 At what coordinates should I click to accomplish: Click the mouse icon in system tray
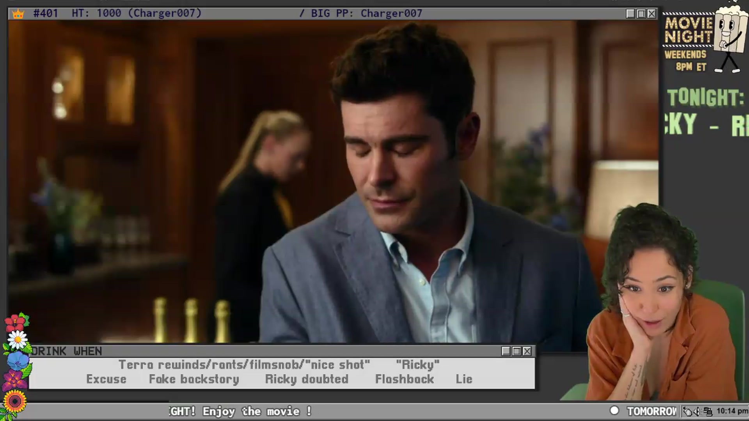coord(687,412)
